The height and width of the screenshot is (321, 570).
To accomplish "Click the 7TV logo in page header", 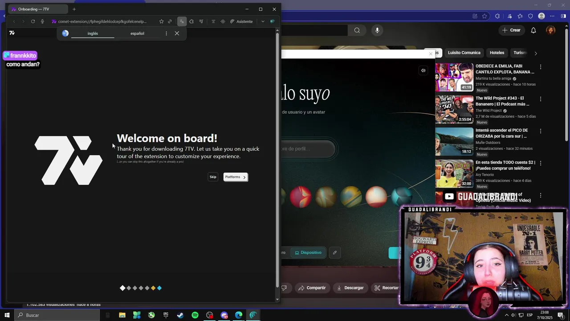I will (12, 33).
